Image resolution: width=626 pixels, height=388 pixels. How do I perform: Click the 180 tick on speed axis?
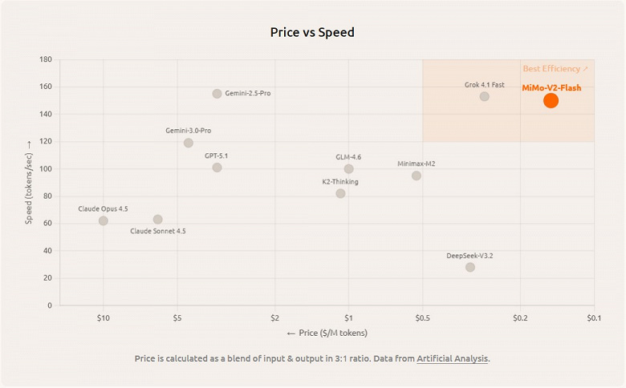[45, 59]
